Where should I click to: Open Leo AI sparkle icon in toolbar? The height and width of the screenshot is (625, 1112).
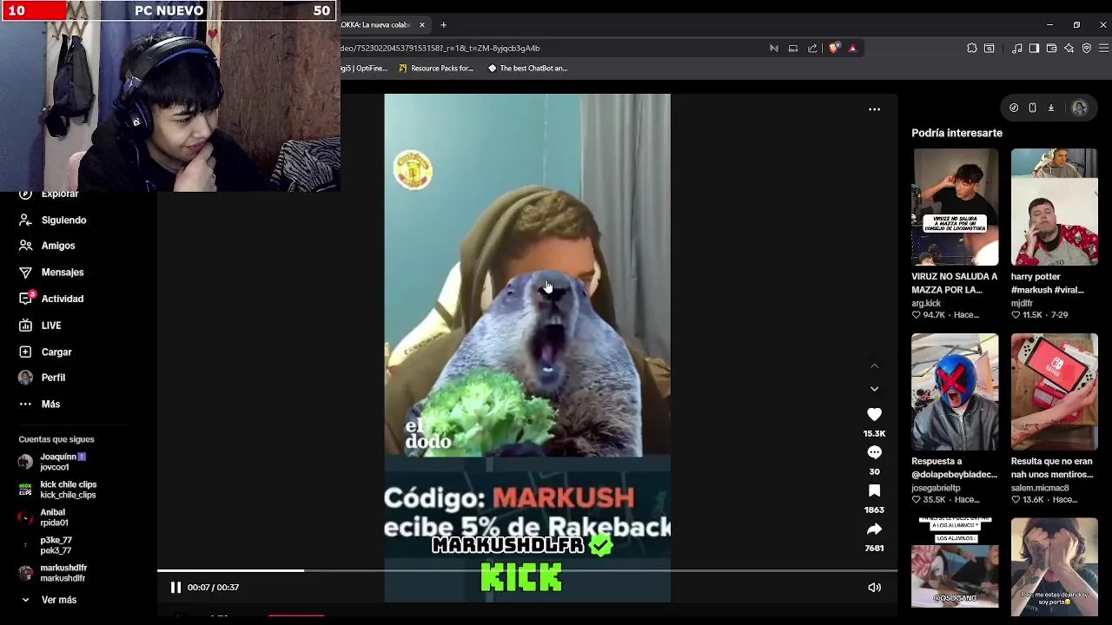click(1069, 49)
